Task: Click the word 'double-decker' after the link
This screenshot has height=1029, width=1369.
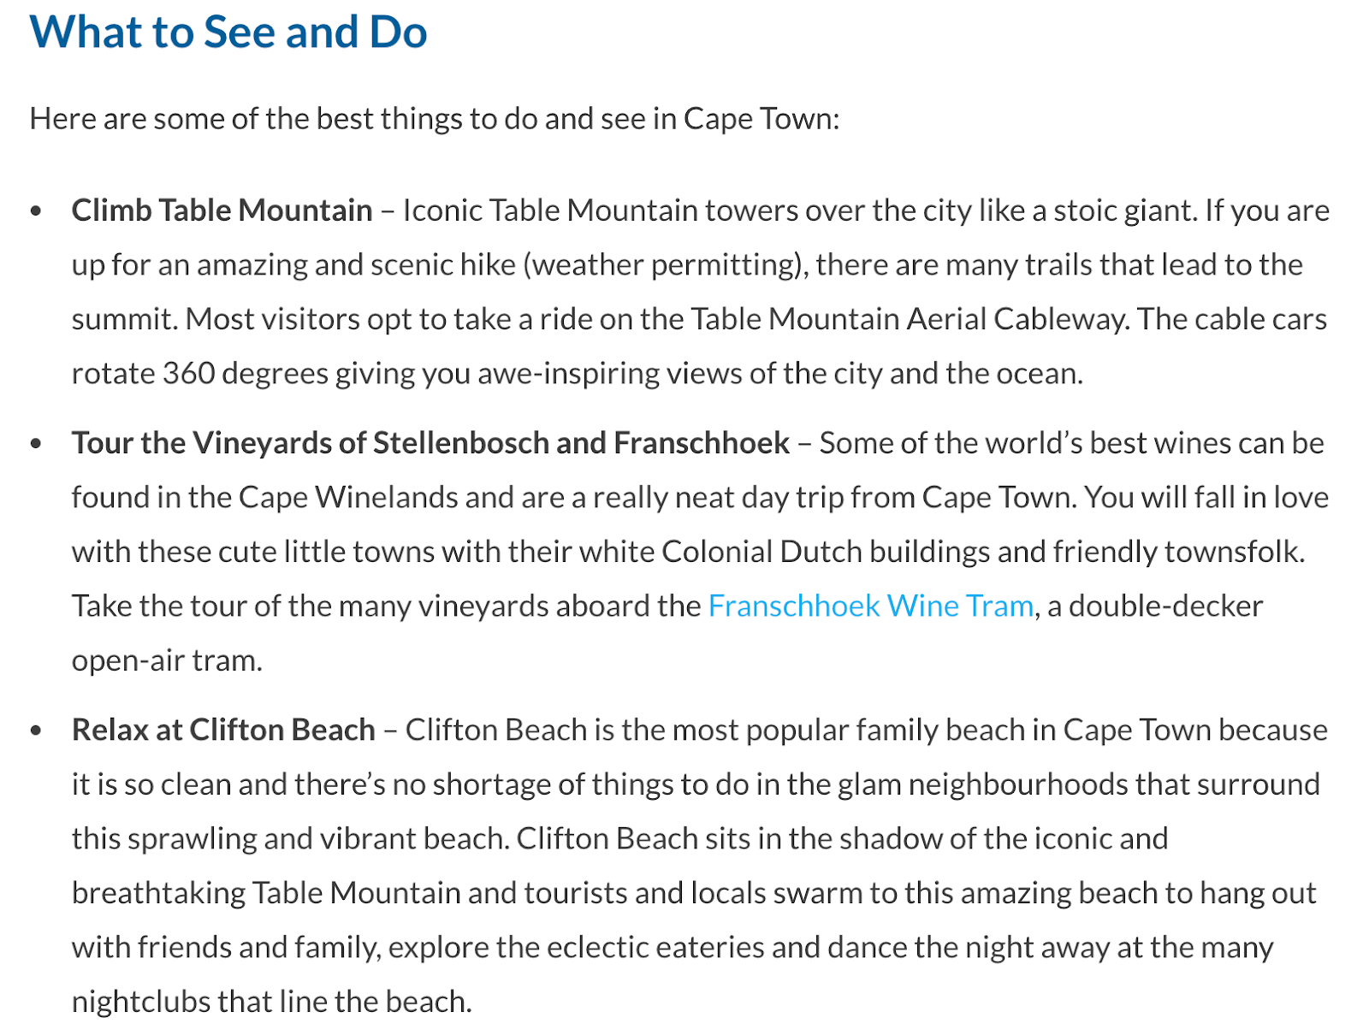Action: pos(1165,606)
